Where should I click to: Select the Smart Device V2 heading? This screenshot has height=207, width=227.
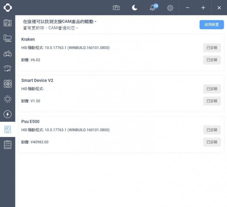pyautogui.click(x=37, y=80)
